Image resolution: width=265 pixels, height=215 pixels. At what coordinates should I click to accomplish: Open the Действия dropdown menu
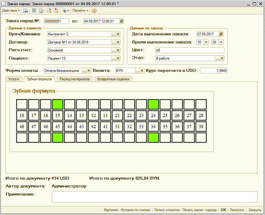(11, 10)
